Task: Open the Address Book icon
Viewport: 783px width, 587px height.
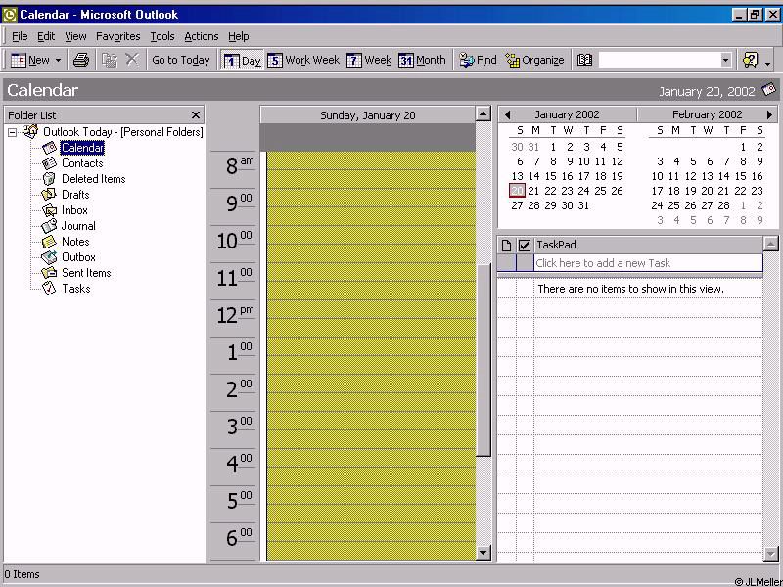Action: tap(584, 60)
